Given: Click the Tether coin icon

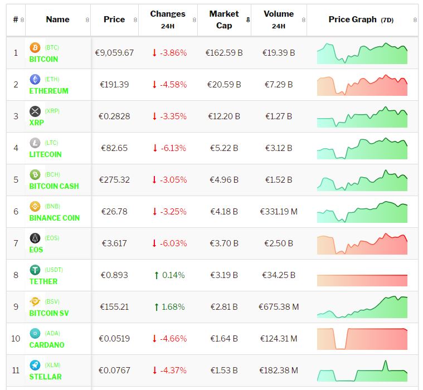Looking at the screenshot, I should pyautogui.click(x=35, y=270).
